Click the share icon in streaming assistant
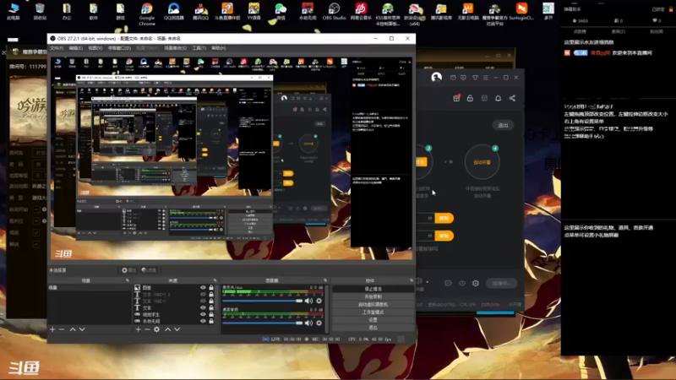The height and width of the screenshot is (380, 676). 512,98
